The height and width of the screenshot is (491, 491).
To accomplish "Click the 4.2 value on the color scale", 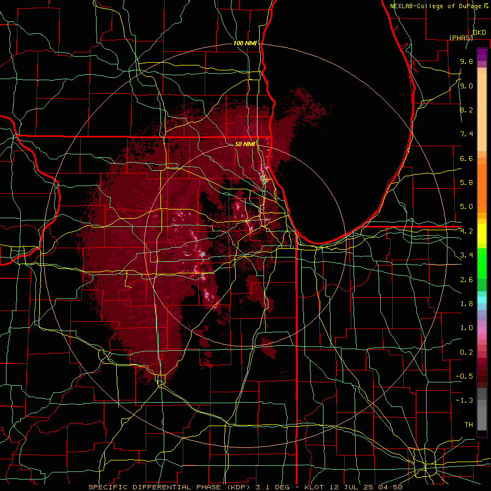I will [x=466, y=231].
